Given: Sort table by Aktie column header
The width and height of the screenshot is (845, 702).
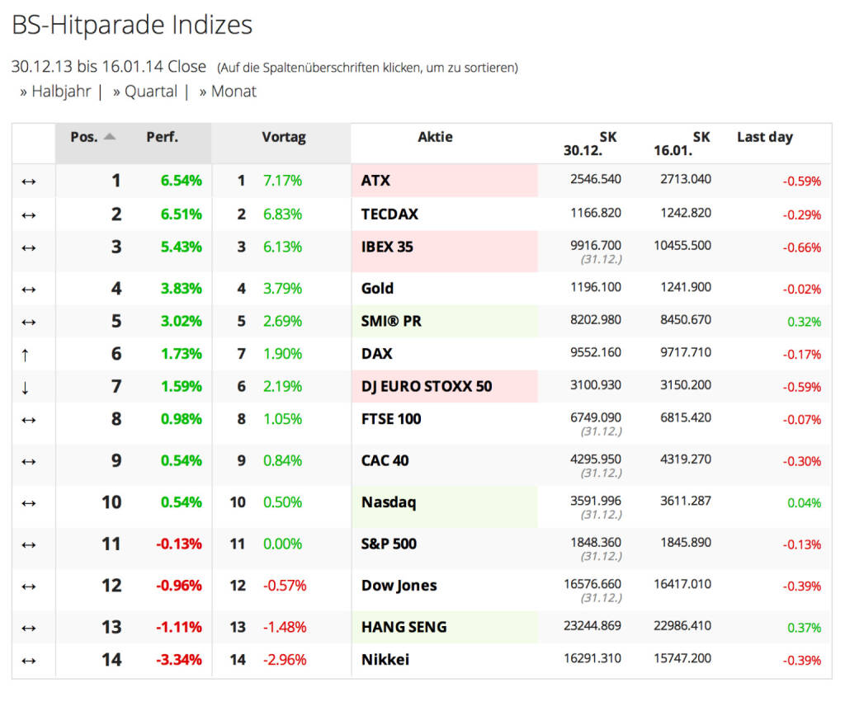Looking at the screenshot, I should [435, 137].
